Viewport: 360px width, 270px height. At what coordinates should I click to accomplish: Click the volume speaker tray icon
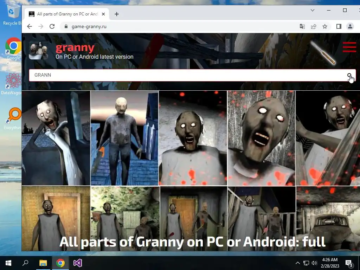pyautogui.click(x=314, y=263)
